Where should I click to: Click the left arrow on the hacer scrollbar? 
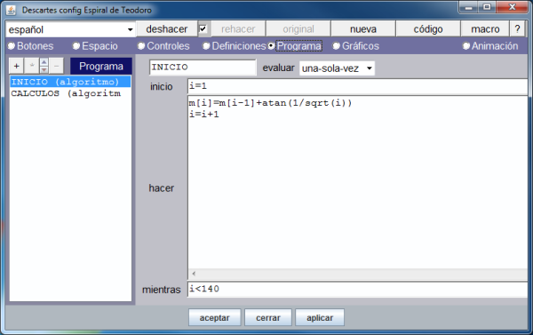click(194, 274)
